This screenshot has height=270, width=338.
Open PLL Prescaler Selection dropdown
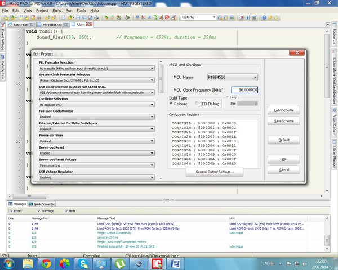pyautogui.click(x=96, y=68)
